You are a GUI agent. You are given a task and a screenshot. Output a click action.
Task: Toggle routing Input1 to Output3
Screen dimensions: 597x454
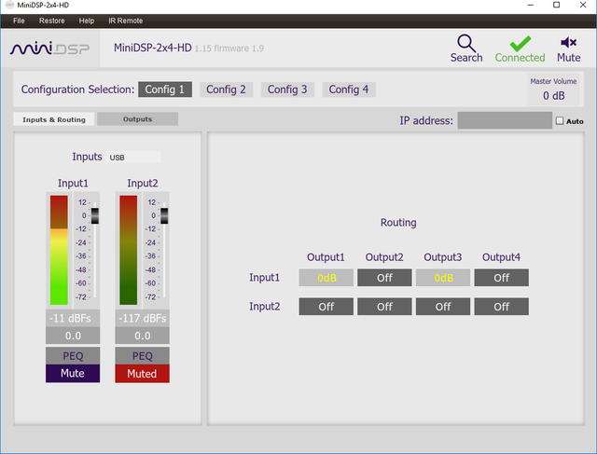[443, 278]
